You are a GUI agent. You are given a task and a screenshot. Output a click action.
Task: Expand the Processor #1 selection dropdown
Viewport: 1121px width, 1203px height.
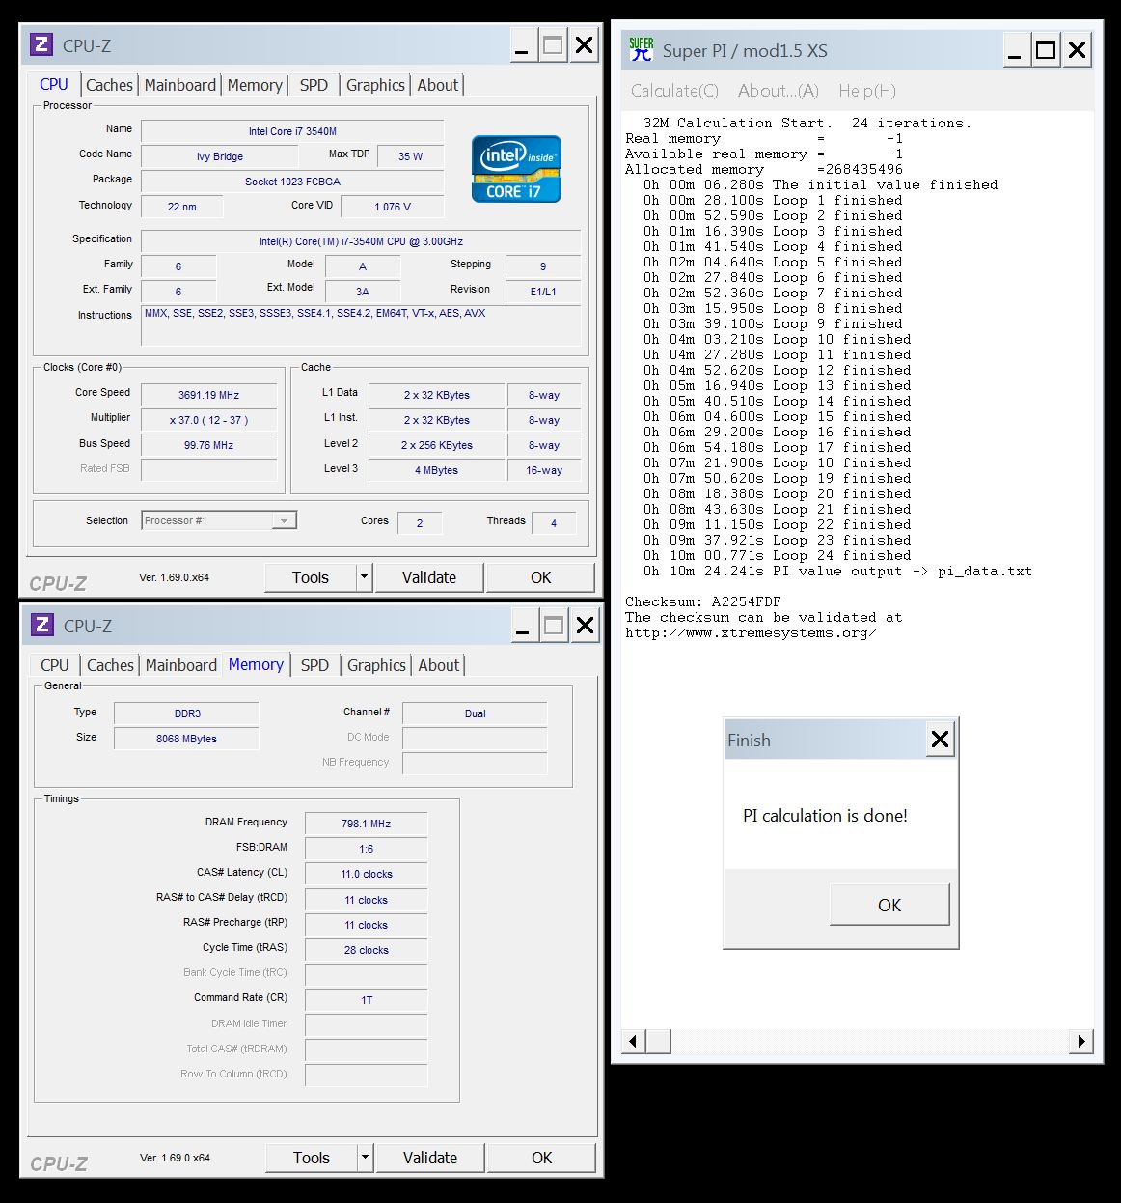284,520
